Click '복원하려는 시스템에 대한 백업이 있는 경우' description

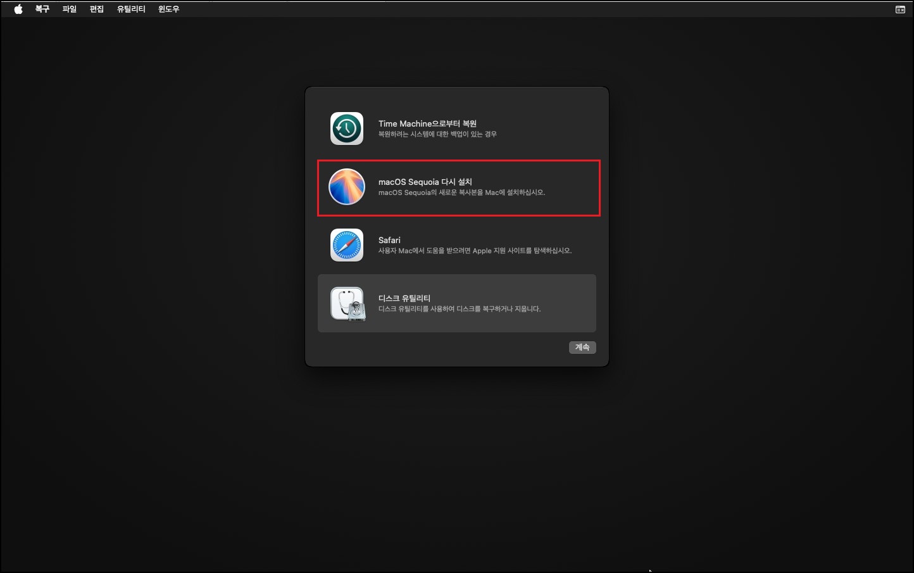coord(437,134)
